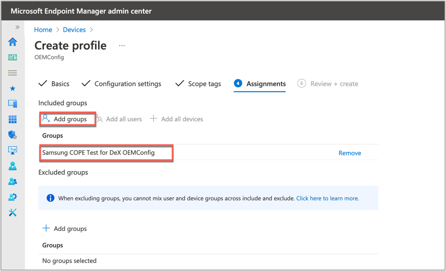Open Reports monitor icon in sidebar
446x271 pixels.
[x=13, y=150]
